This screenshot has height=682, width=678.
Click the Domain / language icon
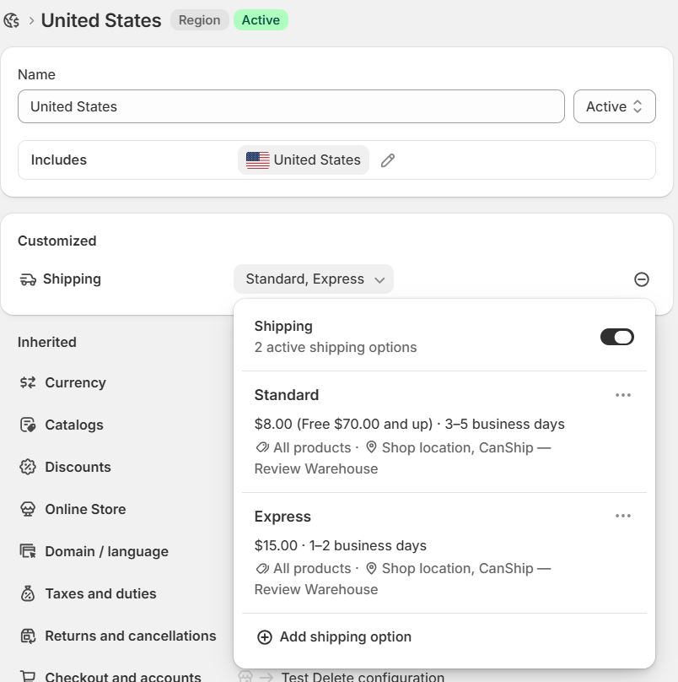[x=28, y=551]
